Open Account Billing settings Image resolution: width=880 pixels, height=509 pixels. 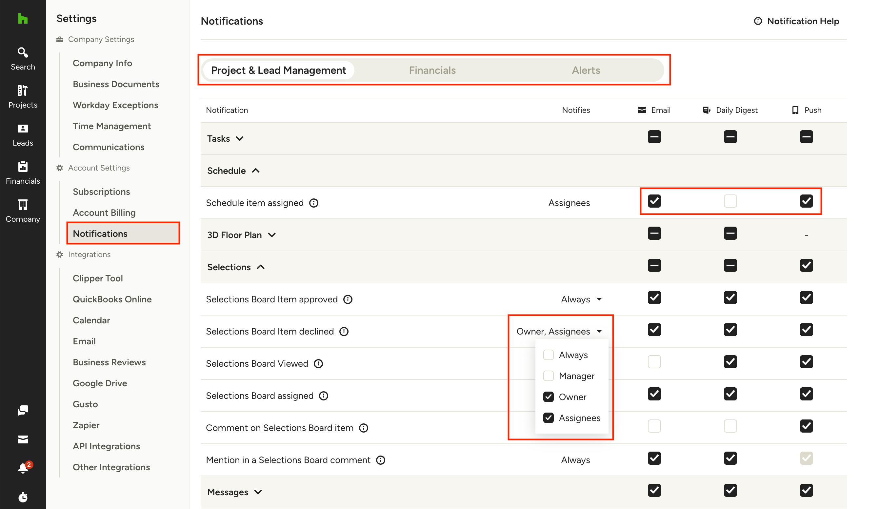104,213
